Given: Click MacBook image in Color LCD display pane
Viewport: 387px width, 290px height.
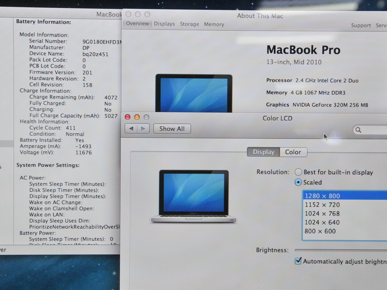Looking at the screenshot, I should click(x=193, y=196).
